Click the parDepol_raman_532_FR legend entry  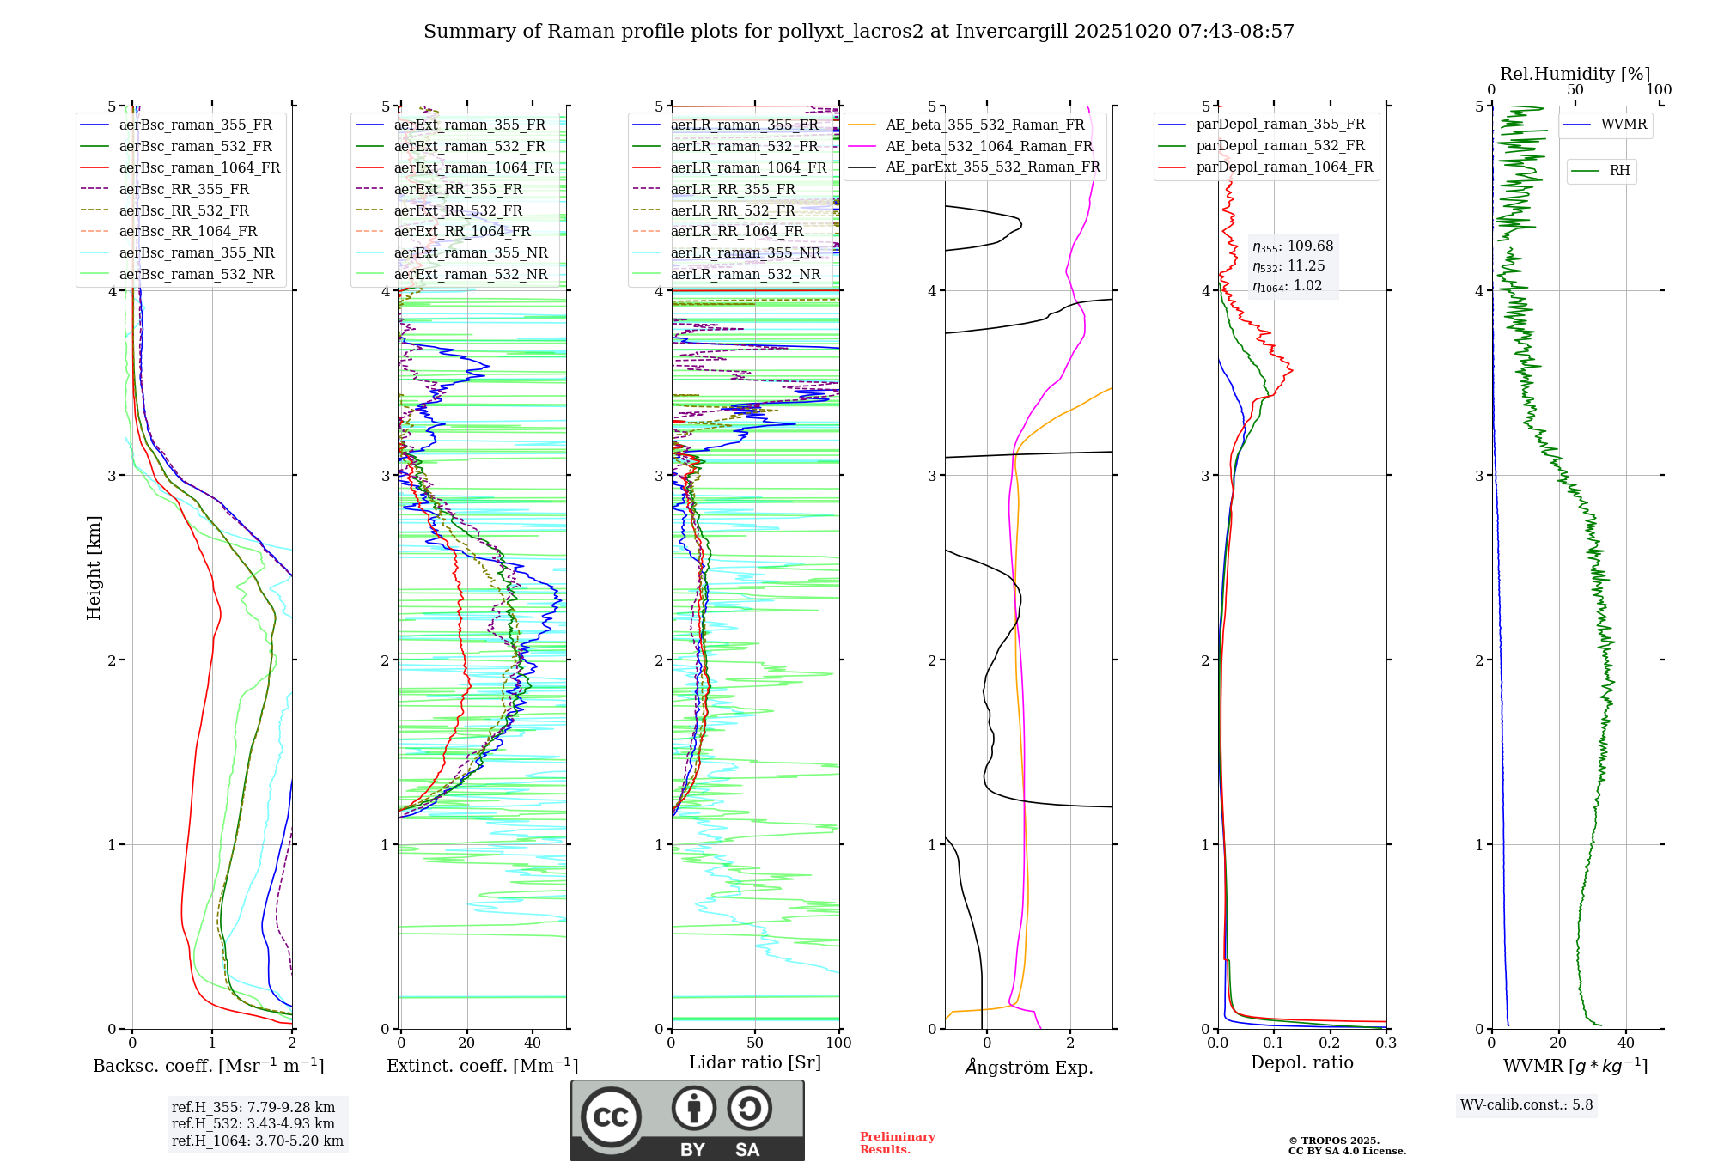pos(1280,146)
